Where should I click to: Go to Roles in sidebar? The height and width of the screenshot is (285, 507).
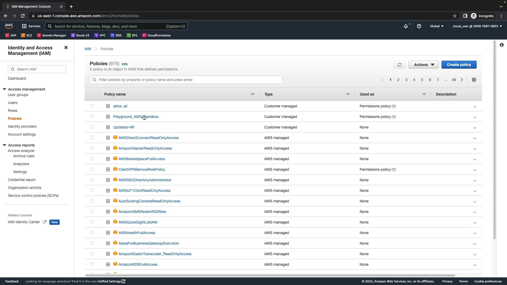(x=12, y=111)
